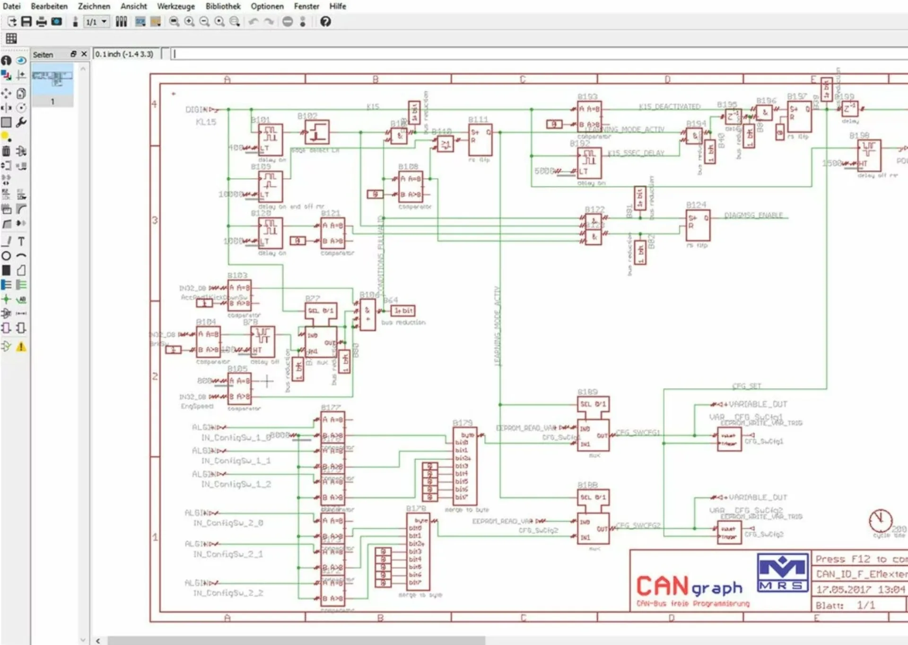This screenshot has width=908, height=645.
Task: Open the Ansicht menu
Action: tap(134, 6)
